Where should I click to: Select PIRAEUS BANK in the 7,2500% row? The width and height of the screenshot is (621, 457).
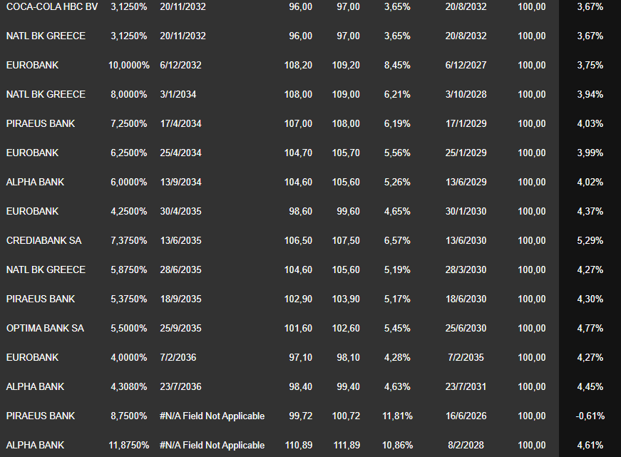41,123
